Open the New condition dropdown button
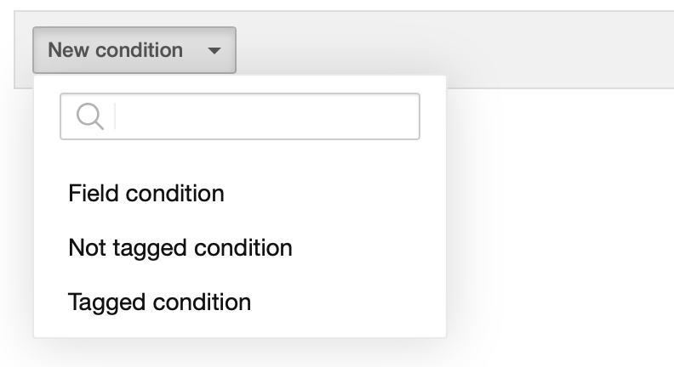The image size is (674, 367). coord(134,50)
